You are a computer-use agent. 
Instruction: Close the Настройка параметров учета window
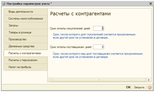point(150,4)
